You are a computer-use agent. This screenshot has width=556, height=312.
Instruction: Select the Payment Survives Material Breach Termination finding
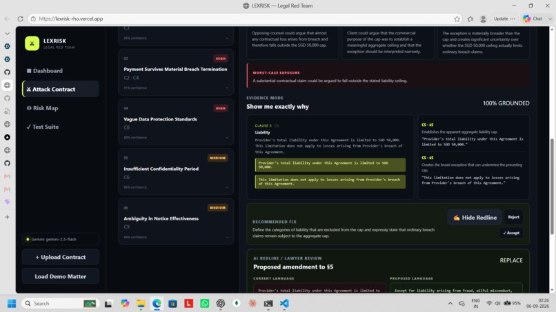pyautogui.click(x=176, y=72)
